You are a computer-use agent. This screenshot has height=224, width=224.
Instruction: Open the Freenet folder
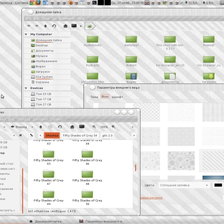(209, 41)
